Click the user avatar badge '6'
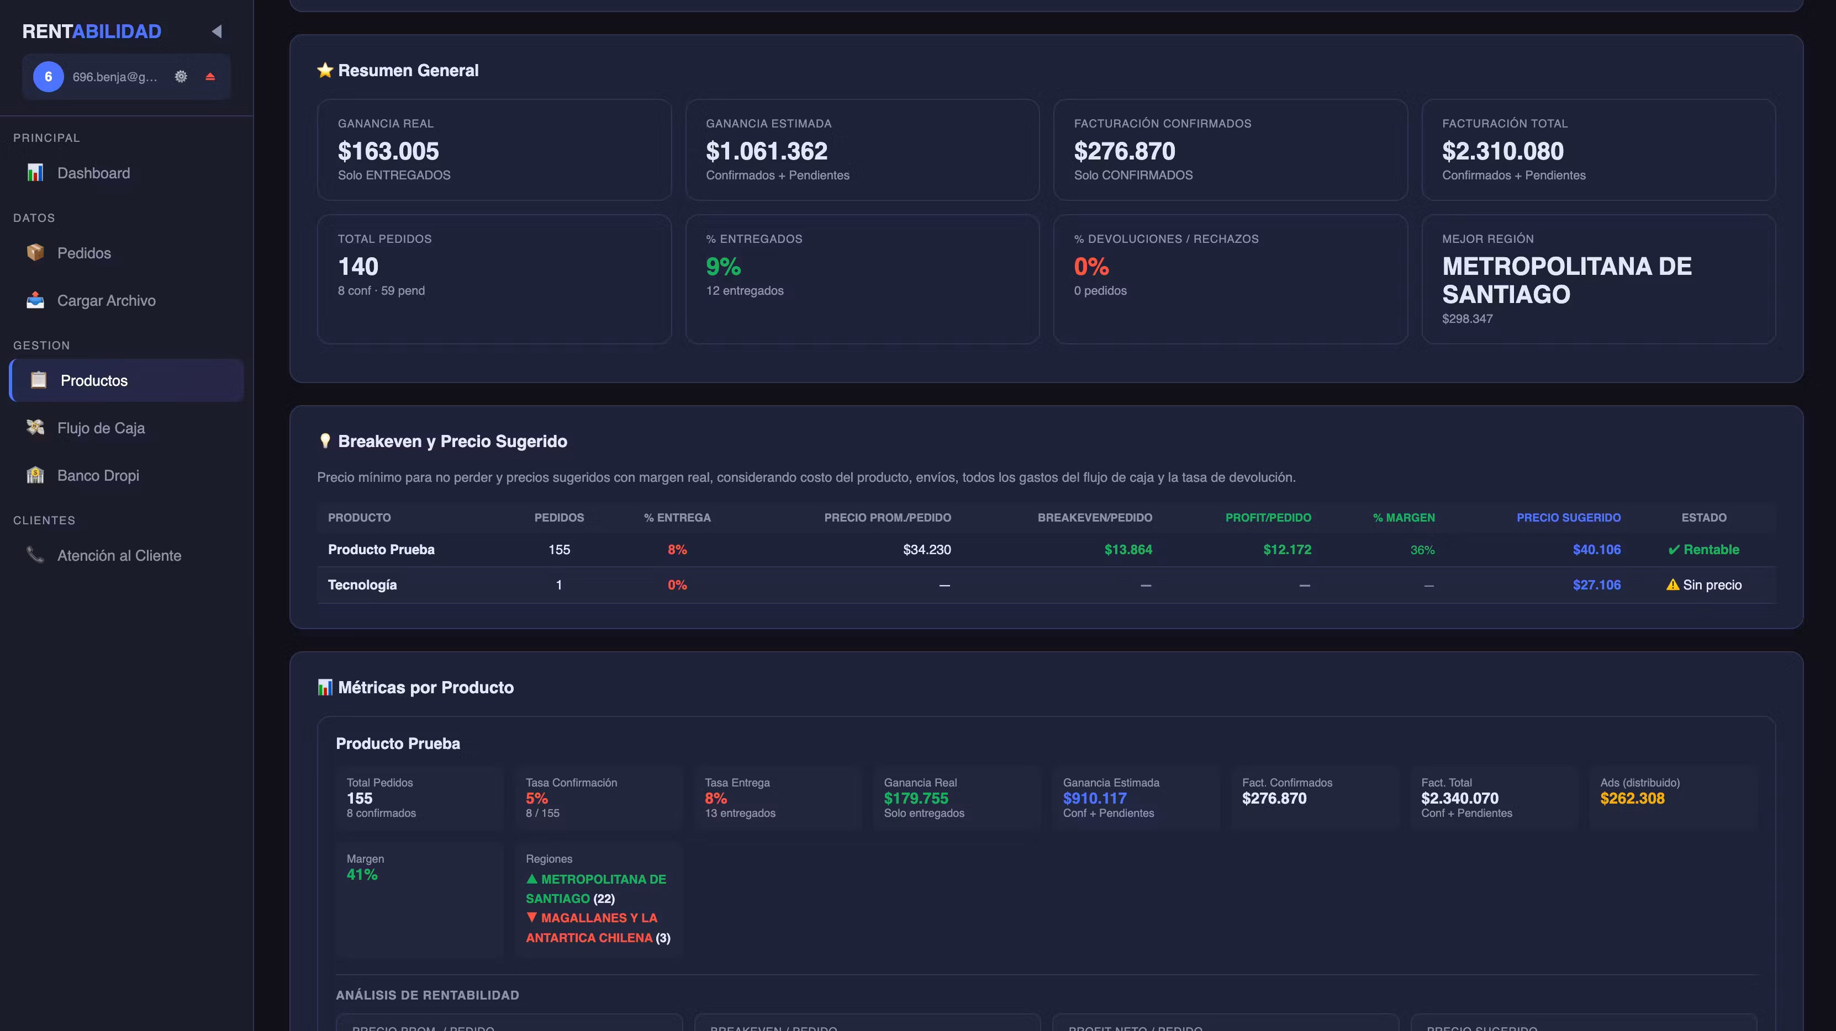The width and height of the screenshot is (1836, 1031). coord(49,76)
